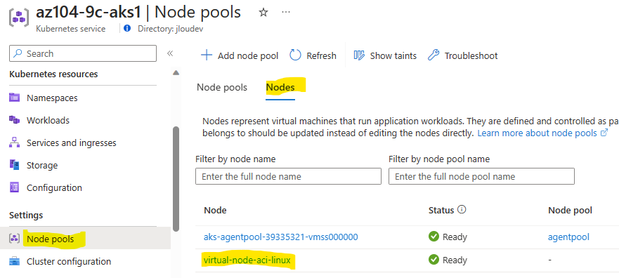This screenshot has width=619, height=278.
Task: Open the more options ellipsis menu
Action: 286,13
